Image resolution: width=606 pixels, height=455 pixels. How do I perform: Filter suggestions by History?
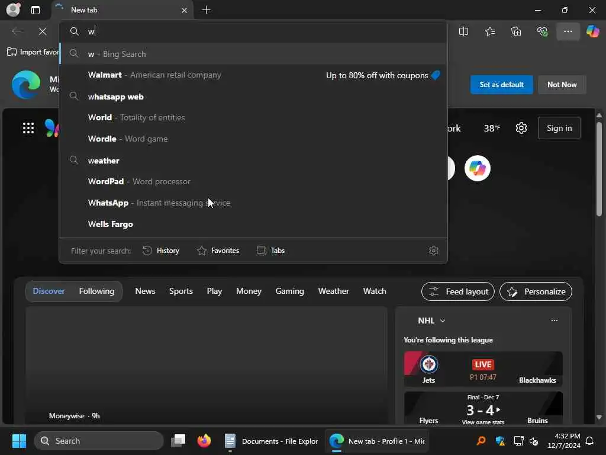coord(161,251)
